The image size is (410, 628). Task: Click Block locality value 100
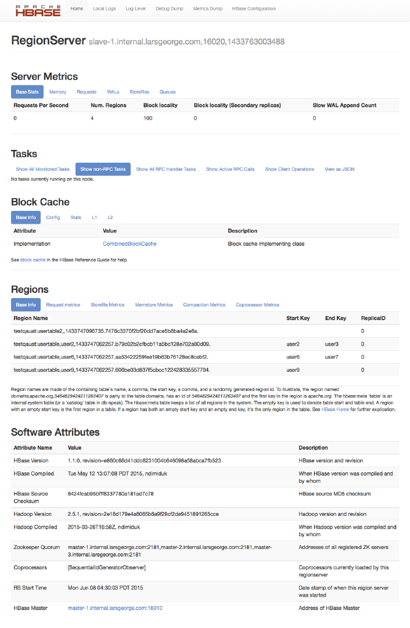[148, 118]
